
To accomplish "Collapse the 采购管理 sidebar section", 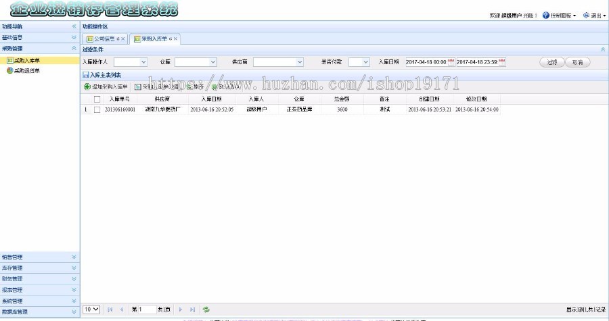I will [74, 48].
